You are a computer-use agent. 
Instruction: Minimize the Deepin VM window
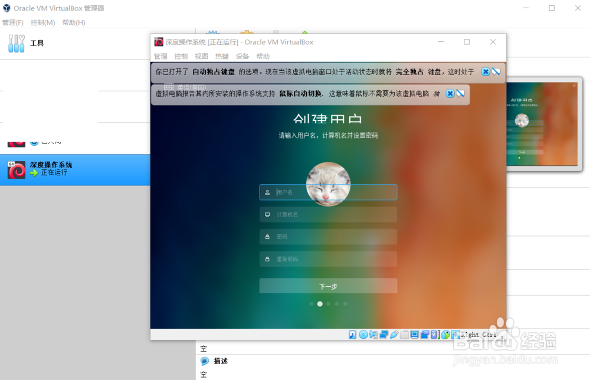(x=441, y=42)
